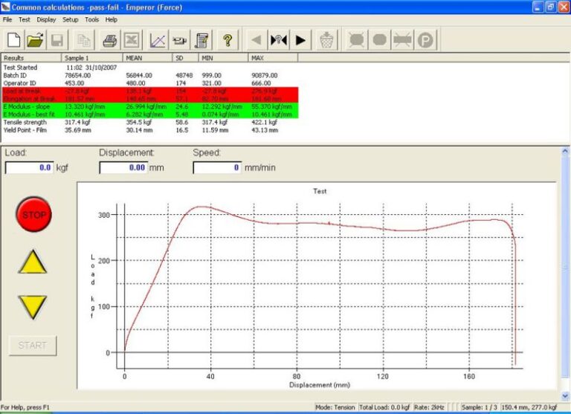Open the Display menu
This screenshot has height=414, width=571.
(x=46, y=19)
